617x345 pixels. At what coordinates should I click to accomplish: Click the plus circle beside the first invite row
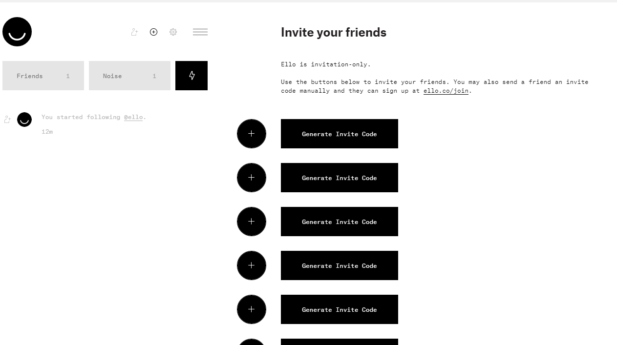pos(251,133)
